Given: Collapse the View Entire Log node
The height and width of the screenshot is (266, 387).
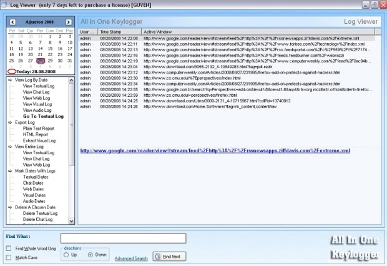Looking at the screenshot, I should 10,147.
